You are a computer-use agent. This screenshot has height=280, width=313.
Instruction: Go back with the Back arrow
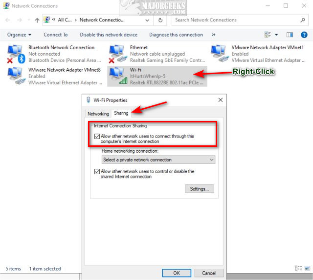click(8, 20)
